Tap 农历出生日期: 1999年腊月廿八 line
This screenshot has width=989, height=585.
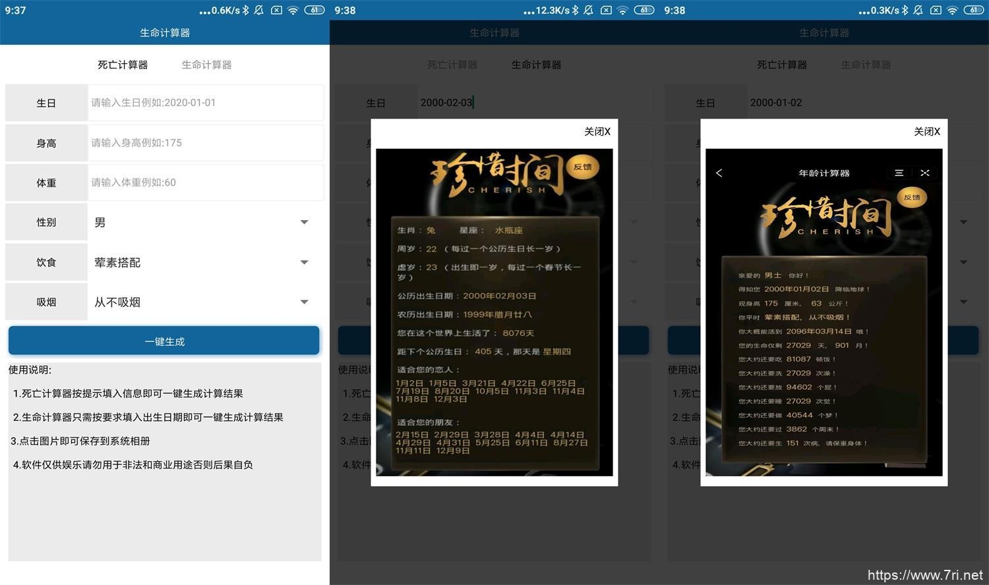click(464, 314)
